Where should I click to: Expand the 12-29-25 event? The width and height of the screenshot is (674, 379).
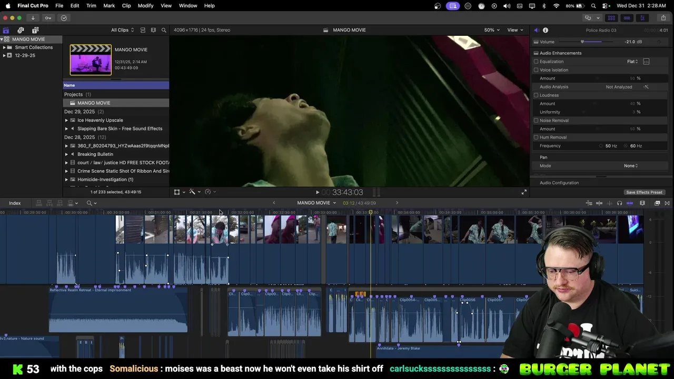click(4, 55)
